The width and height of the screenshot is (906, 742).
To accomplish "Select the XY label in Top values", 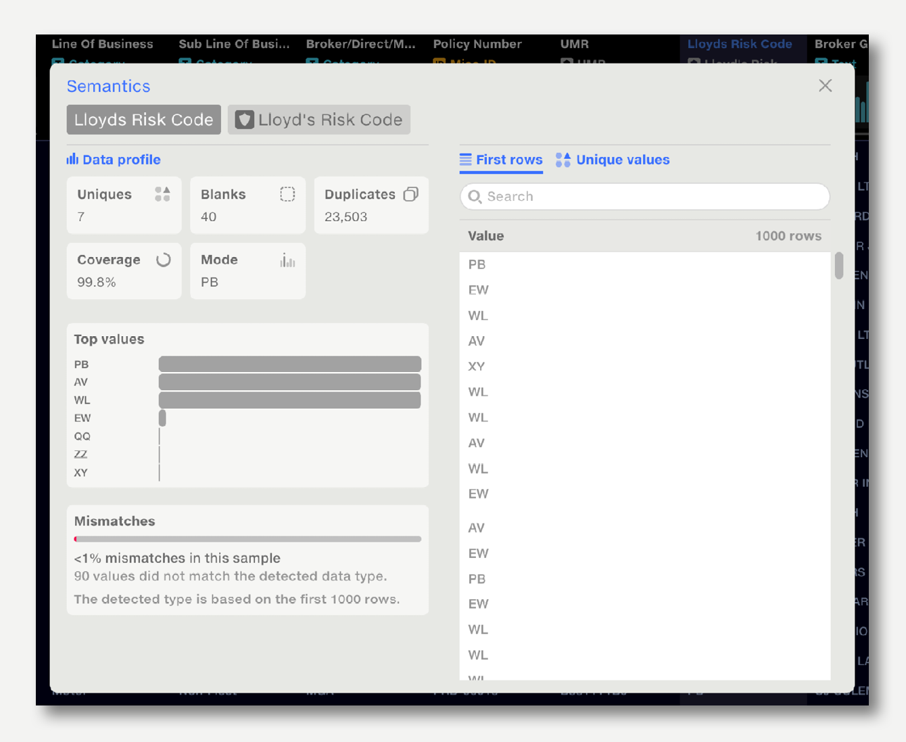I will pos(81,473).
